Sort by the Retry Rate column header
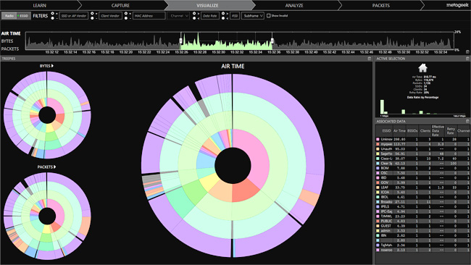 451,130
